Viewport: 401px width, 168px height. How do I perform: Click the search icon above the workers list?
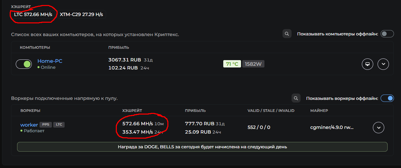pyautogui.click(x=296, y=98)
